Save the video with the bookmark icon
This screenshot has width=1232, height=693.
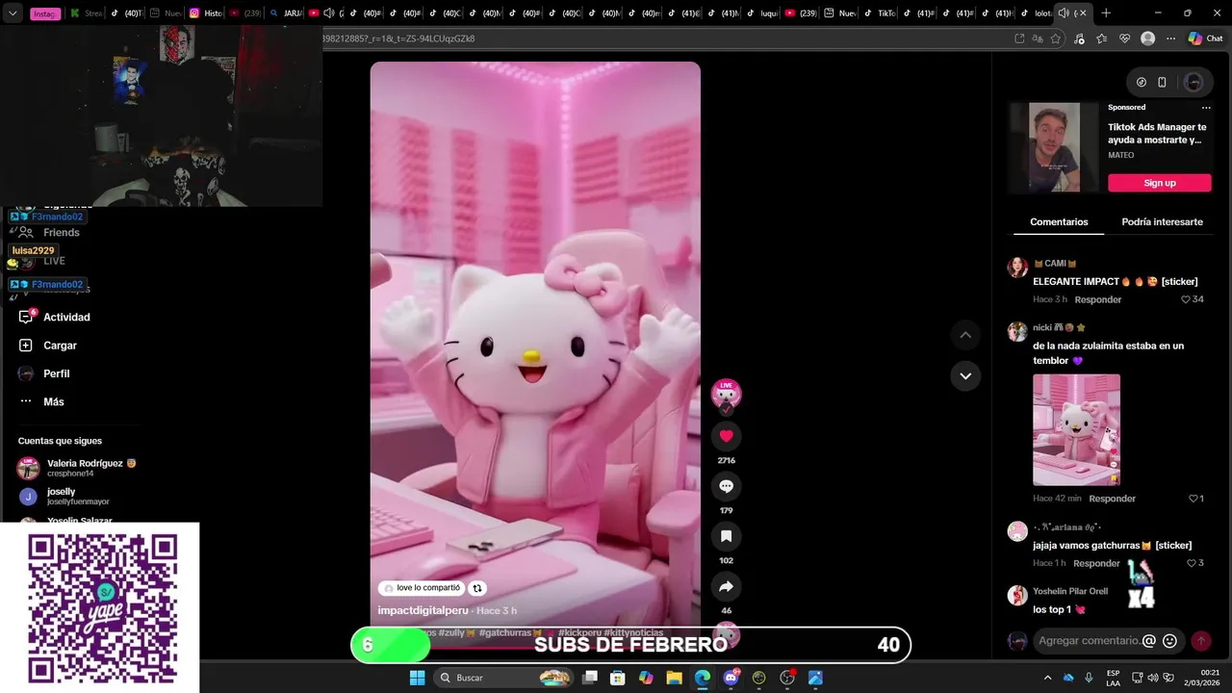click(x=726, y=536)
